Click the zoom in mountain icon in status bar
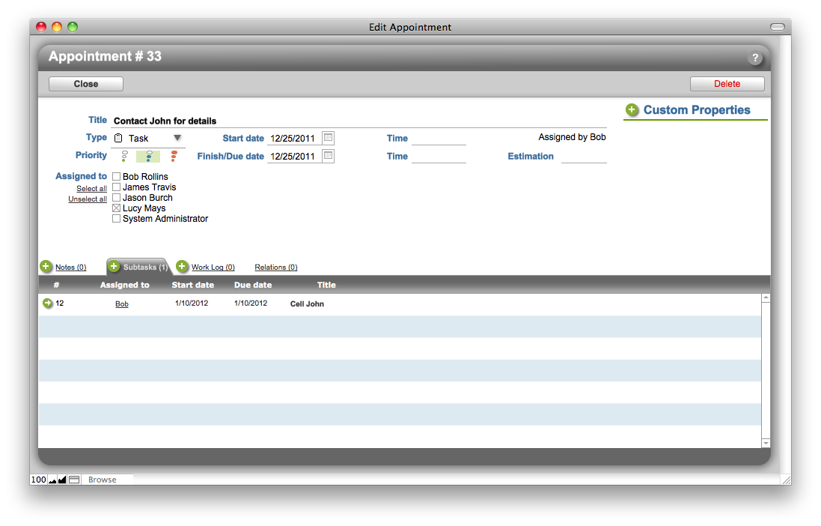The width and height of the screenshot is (821, 526). (x=62, y=480)
